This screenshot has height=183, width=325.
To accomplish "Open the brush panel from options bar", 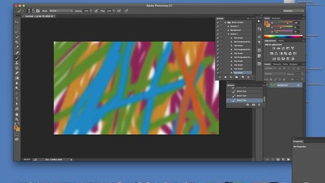I will point(38,11).
